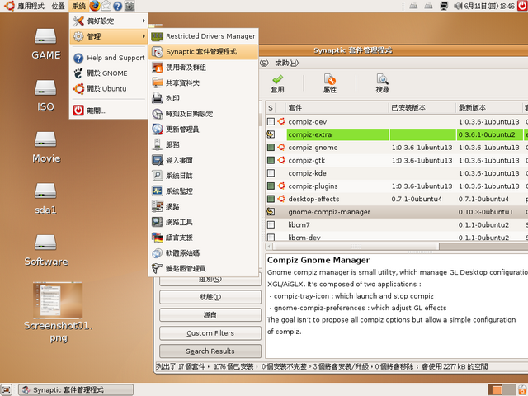
Task: Toggle the compiz-gnome package checkbox
Action: (271, 148)
